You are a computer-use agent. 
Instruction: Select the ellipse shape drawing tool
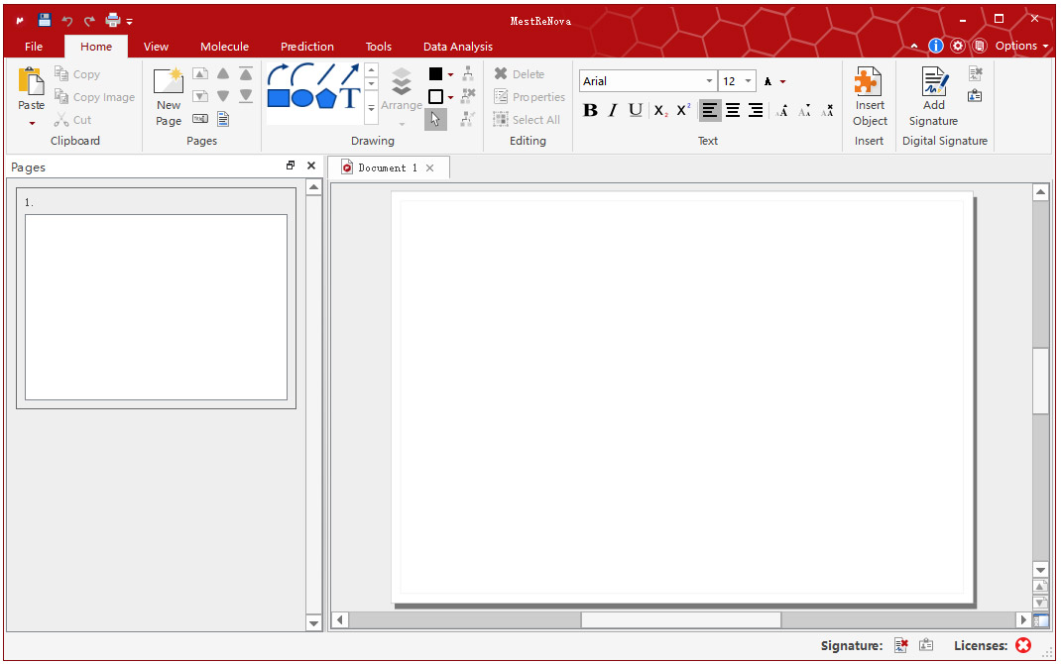[x=302, y=98]
